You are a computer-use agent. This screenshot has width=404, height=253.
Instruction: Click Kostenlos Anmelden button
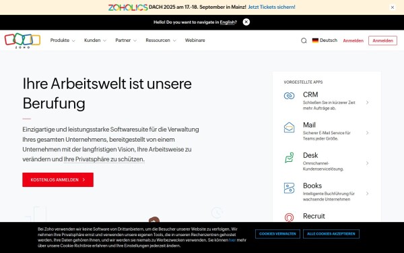(58, 179)
